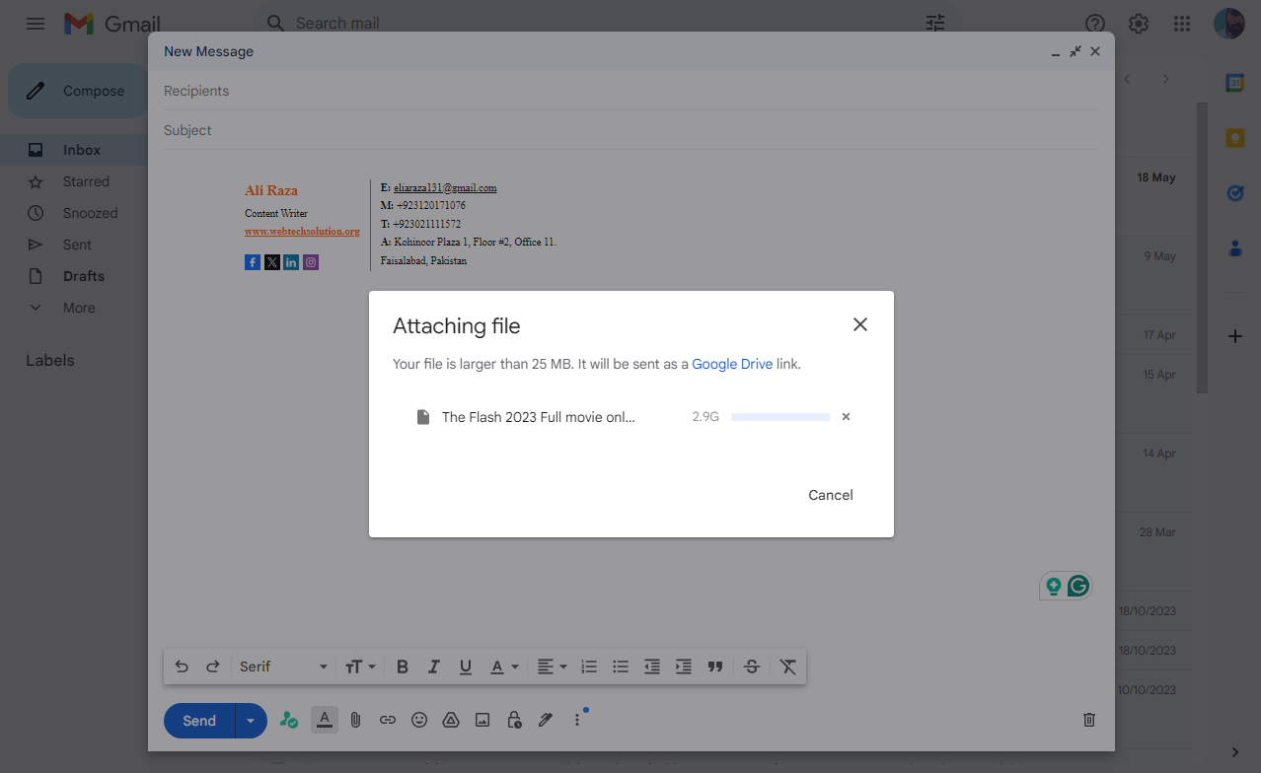
Task: Open Google Keep side panel
Action: point(1234,138)
